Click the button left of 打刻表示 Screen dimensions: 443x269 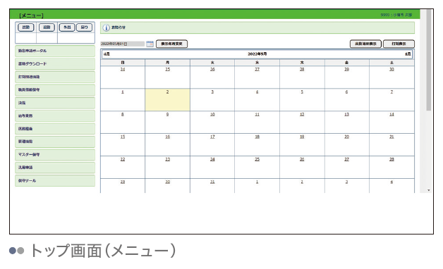coord(365,44)
